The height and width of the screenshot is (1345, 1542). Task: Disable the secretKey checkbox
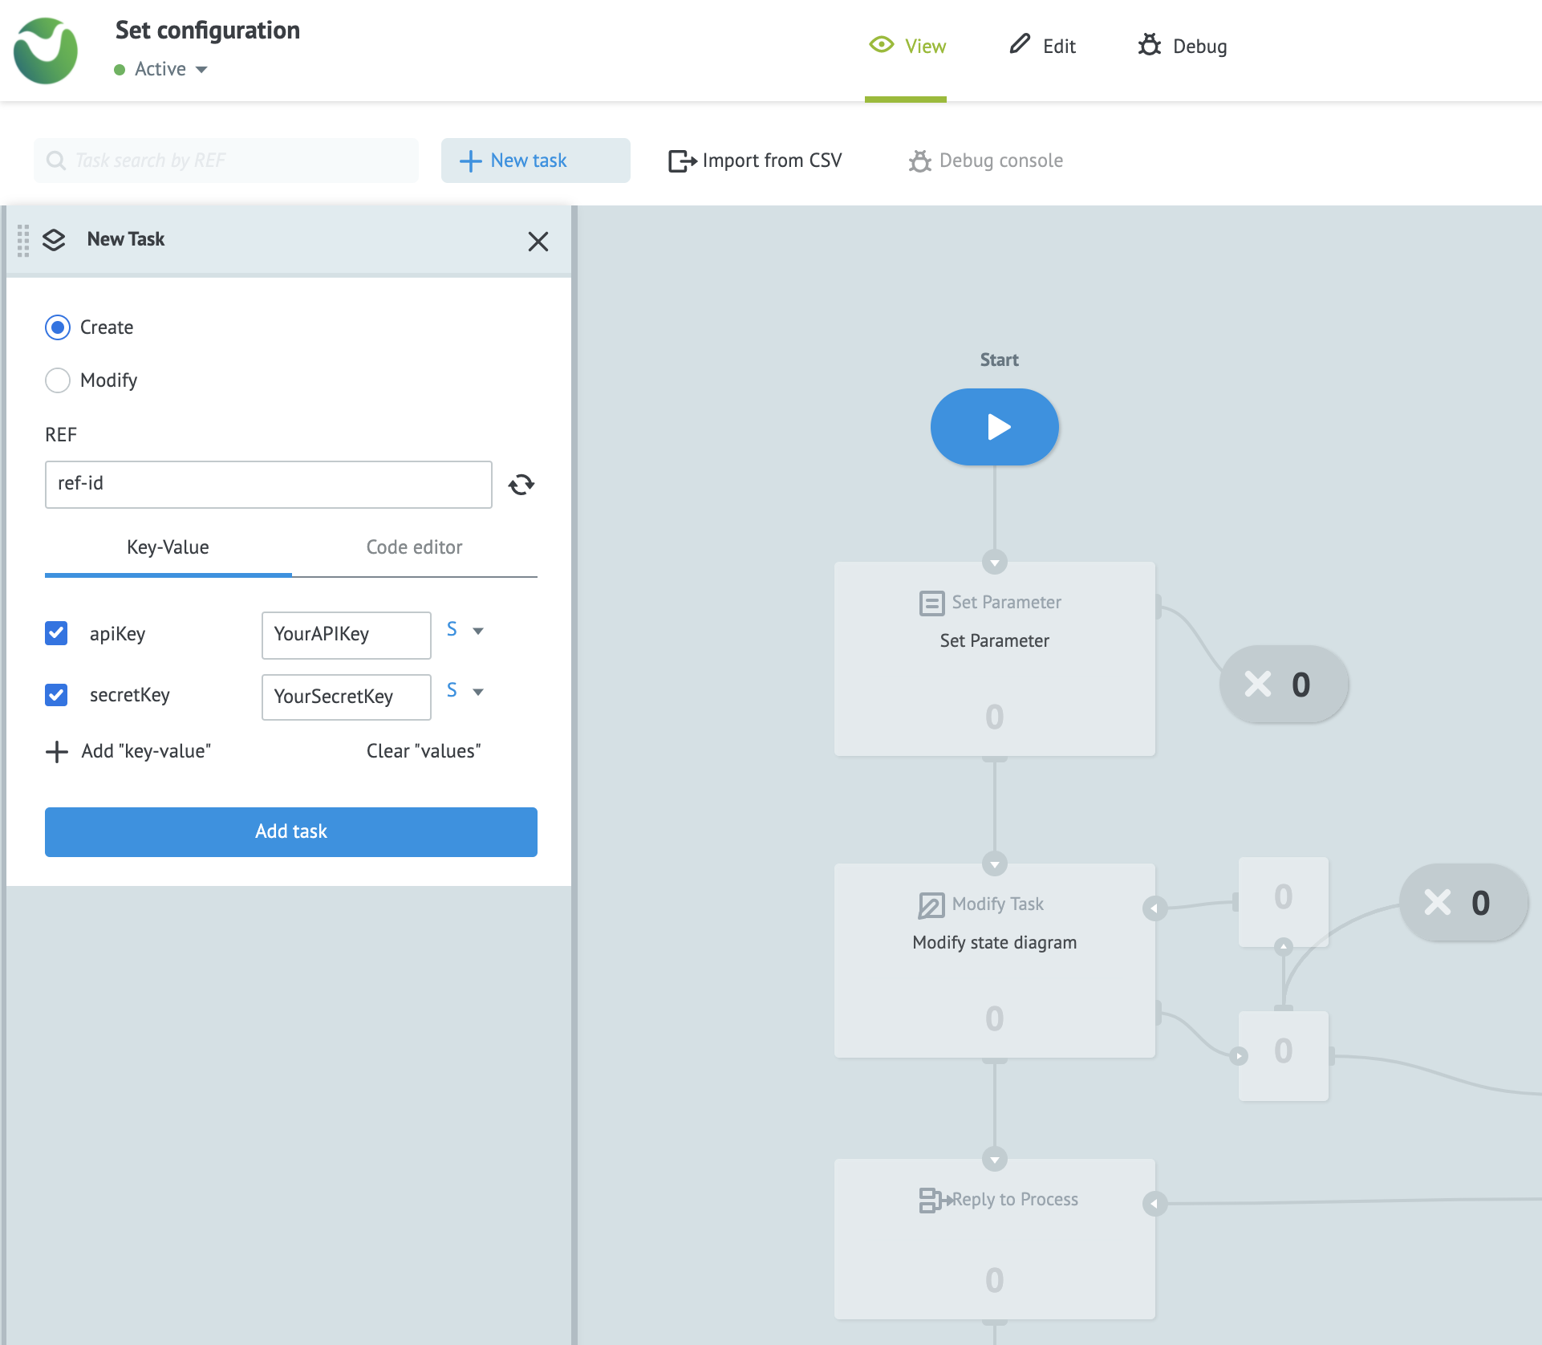(56, 695)
